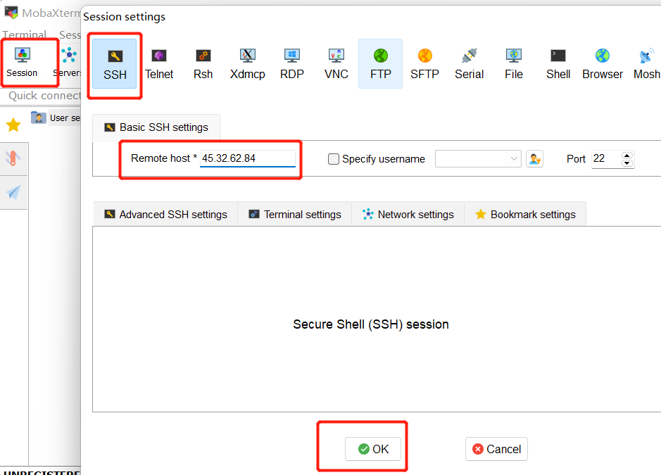Open the Network settings tab
This screenshot has width=661, height=475.
pyautogui.click(x=408, y=215)
